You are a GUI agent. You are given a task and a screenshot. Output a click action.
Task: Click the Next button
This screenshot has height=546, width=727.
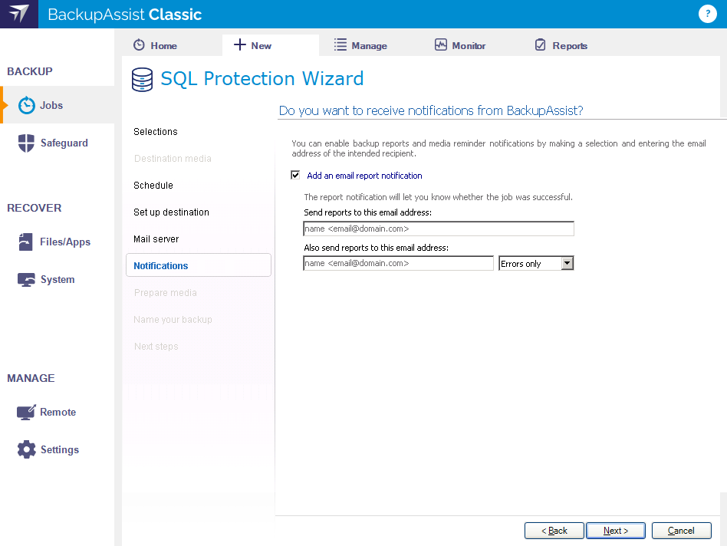[x=616, y=531]
